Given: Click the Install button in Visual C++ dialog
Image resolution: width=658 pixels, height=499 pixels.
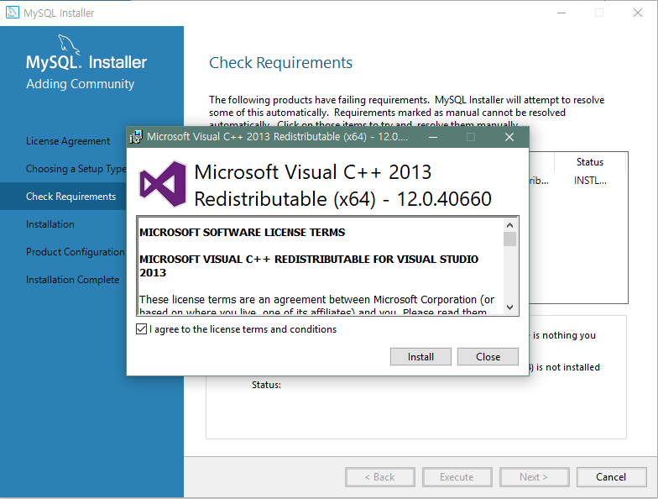Looking at the screenshot, I should (x=420, y=356).
